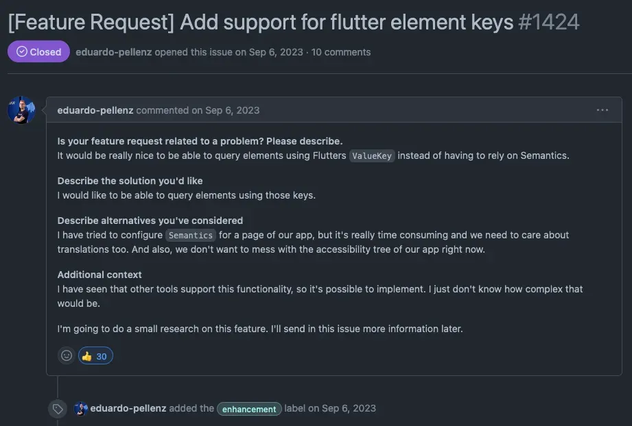Viewport: 632px width, 426px height.
Task: Click small avatar beside label event
Action: [80, 409]
